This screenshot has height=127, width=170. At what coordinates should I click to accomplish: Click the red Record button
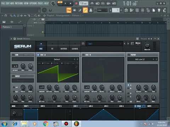pyautogui.click(x=76, y=4)
